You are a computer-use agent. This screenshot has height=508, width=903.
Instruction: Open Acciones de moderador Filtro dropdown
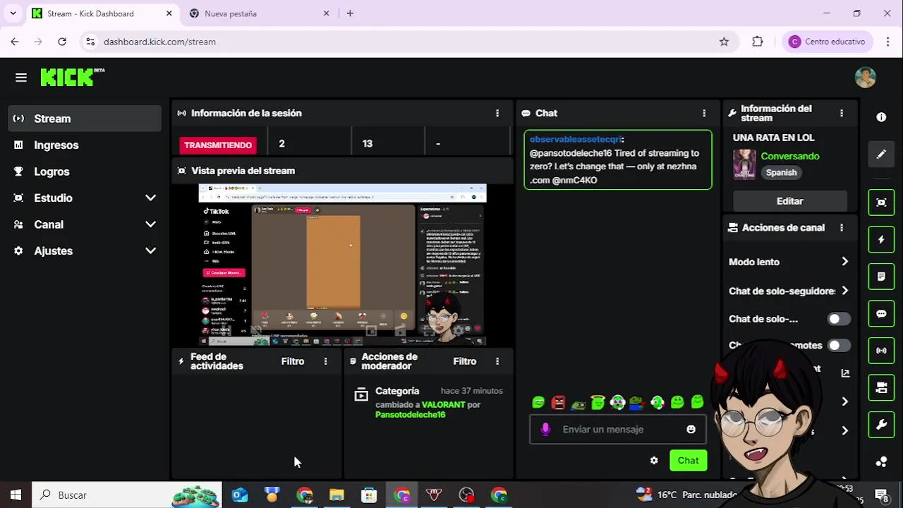[x=465, y=361]
